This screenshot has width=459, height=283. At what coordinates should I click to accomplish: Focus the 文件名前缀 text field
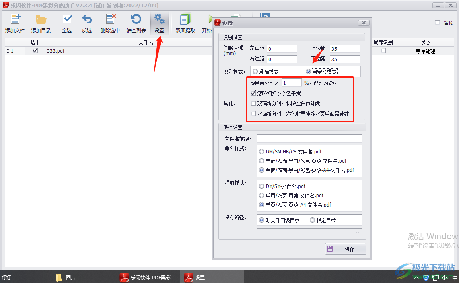pos(309,138)
